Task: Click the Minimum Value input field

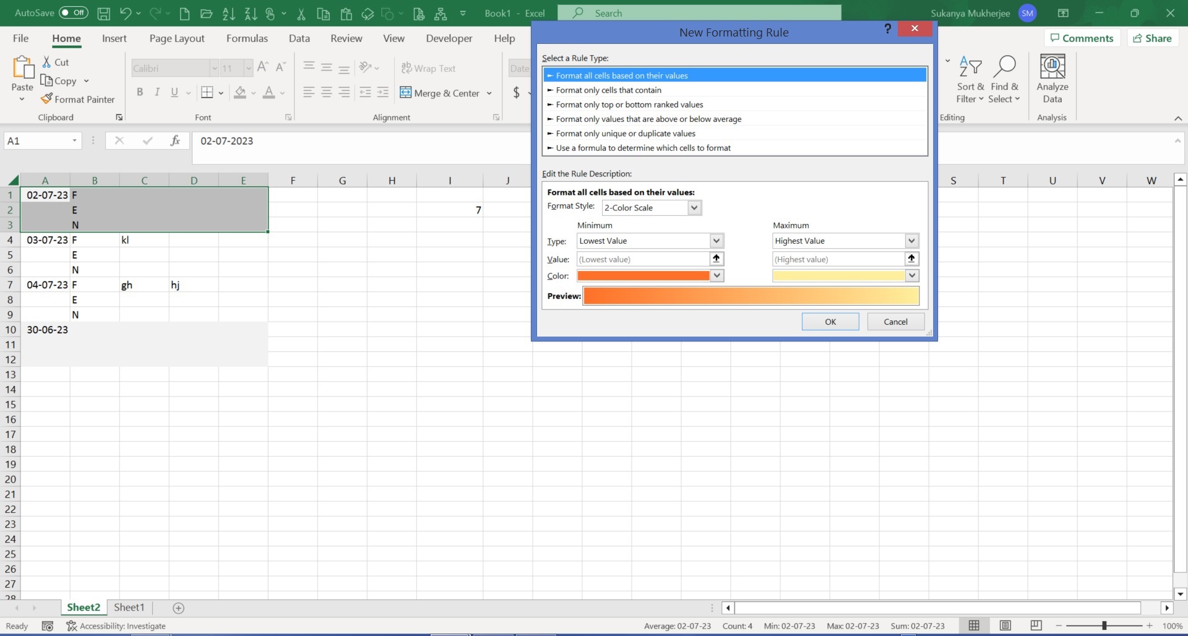Action: (x=643, y=259)
